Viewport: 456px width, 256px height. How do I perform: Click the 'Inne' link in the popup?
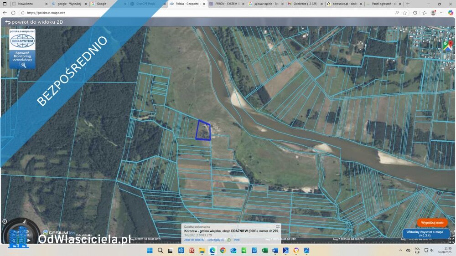pyautogui.click(x=237, y=240)
